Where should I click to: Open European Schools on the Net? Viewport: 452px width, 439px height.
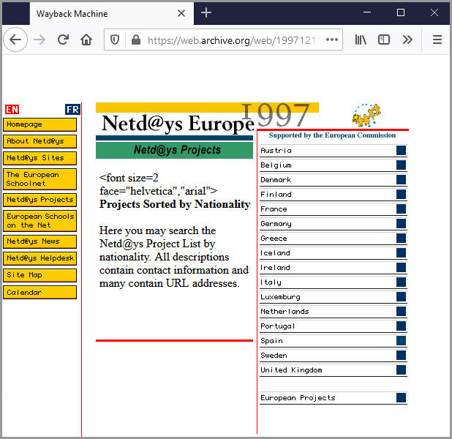[x=39, y=221]
